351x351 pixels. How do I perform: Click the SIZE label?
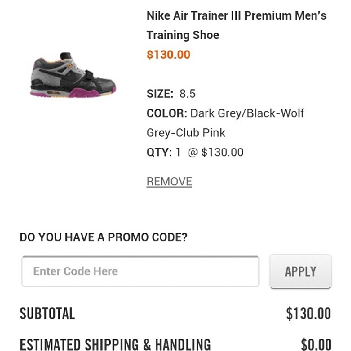click(160, 94)
